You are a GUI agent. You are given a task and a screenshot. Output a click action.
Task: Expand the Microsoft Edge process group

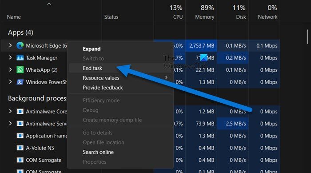pyautogui.click(x=10, y=45)
